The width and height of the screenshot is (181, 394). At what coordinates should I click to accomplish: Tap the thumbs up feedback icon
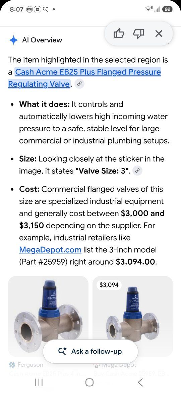pos(119,33)
